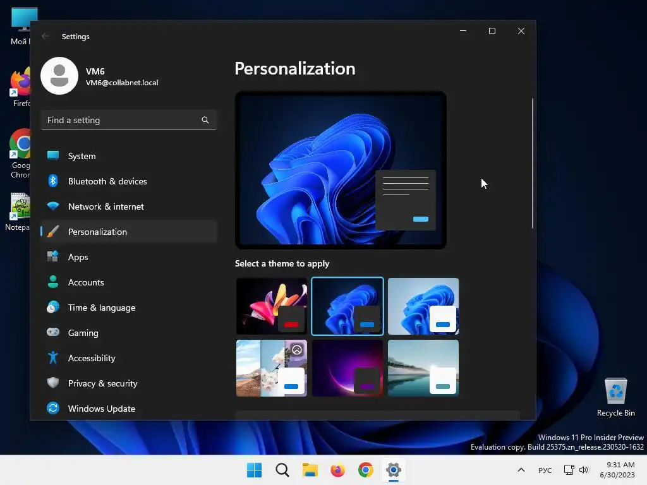
Task: Click the paintbrush icon for Personalization
Action: tap(53, 231)
